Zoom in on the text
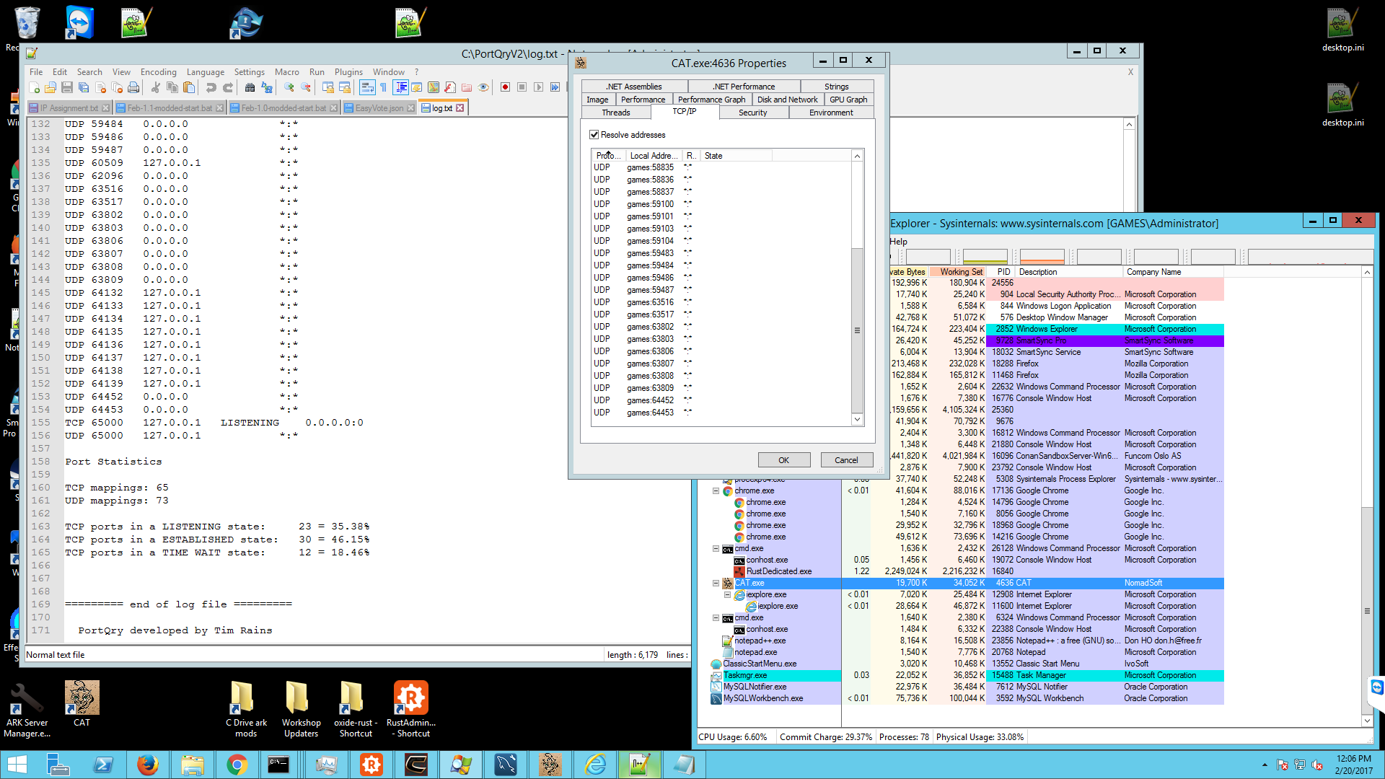Viewport: 1385px width, 779px height. (x=290, y=87)
